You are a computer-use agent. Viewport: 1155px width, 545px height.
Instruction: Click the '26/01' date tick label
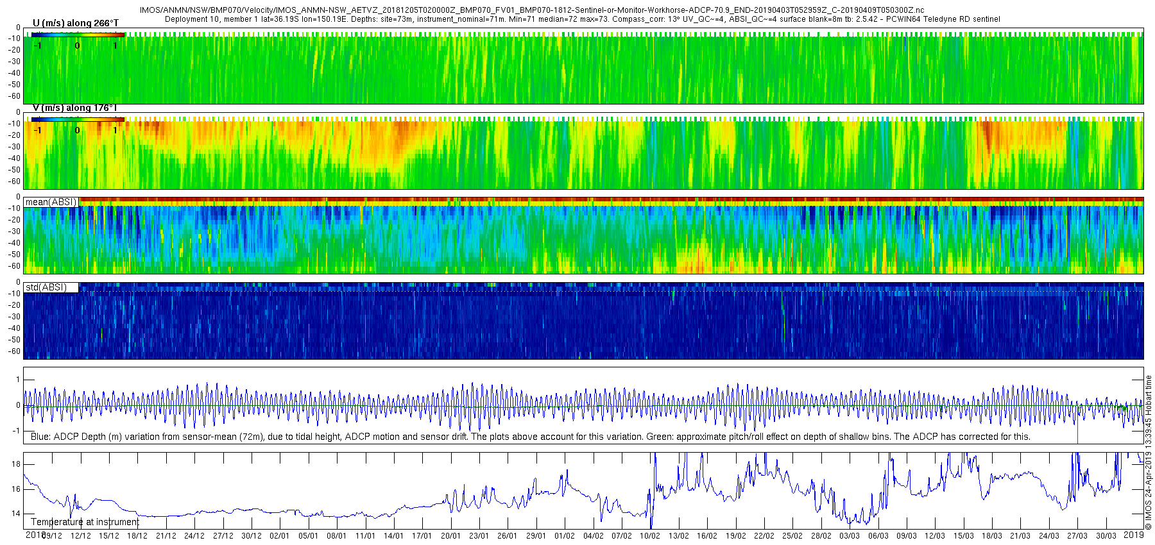click(508, 536)
